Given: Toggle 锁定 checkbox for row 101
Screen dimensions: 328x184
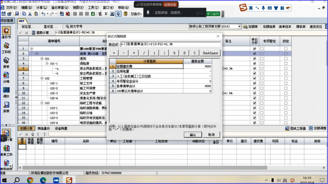Looking at the screenshot, I should click(x=286, y=58).
